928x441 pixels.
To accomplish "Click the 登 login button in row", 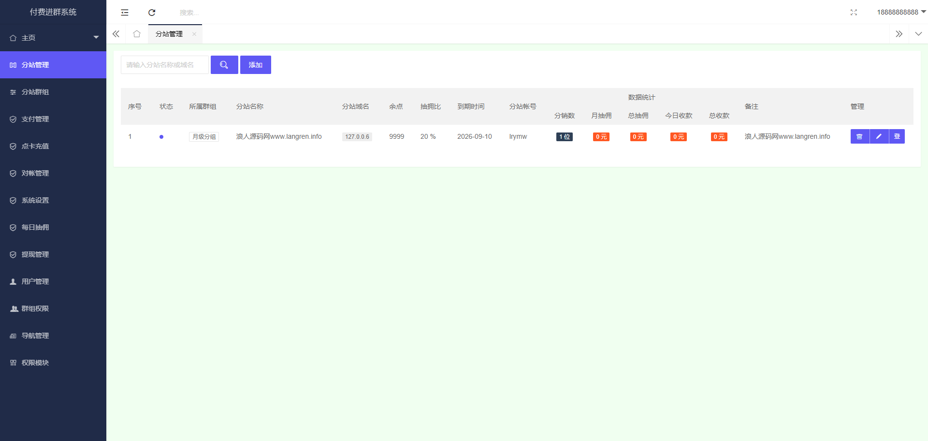I will point(897,136).
